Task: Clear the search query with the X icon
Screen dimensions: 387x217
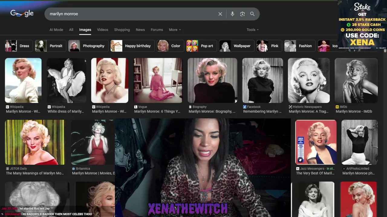Action: coord(220,14)
